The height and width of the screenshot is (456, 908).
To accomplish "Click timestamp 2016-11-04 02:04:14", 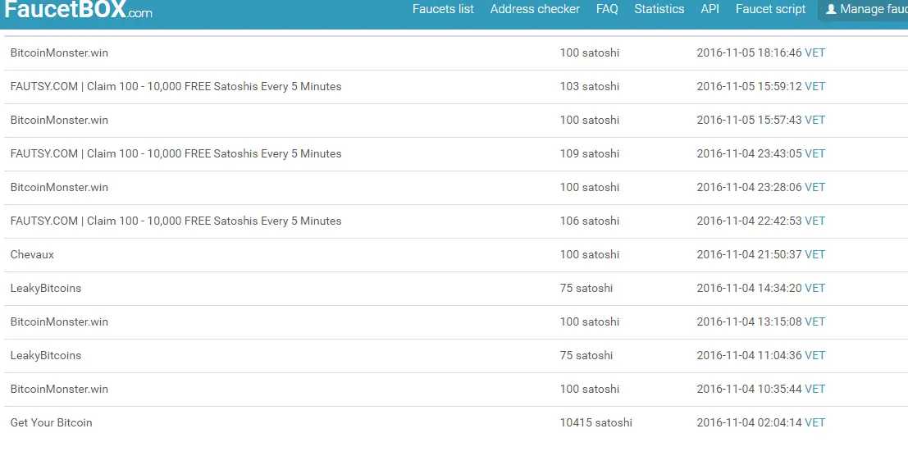I will click(750, 422).
